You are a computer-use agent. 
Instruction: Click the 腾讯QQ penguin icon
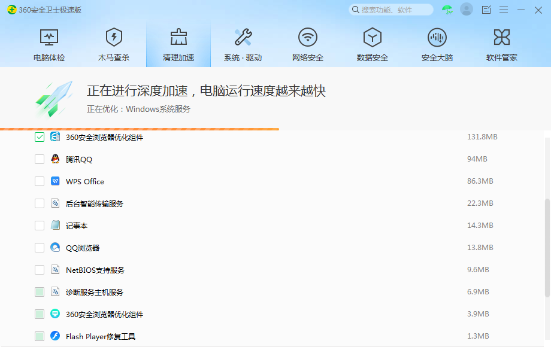[55, 159]
